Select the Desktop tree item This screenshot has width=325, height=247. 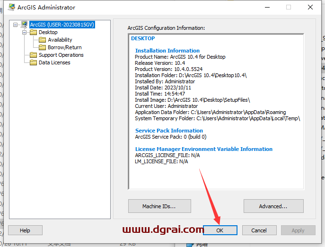point(48,32)
